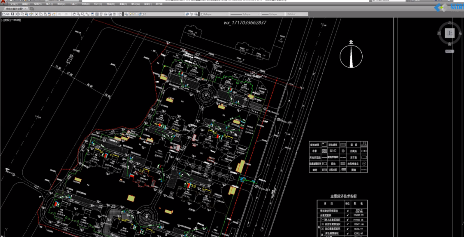Open the 编辑(E) menu

click(x=26, y=4)
